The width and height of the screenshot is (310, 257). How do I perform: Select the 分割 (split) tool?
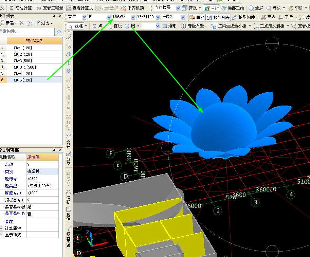pyautogui.click(x=69, y=158)
